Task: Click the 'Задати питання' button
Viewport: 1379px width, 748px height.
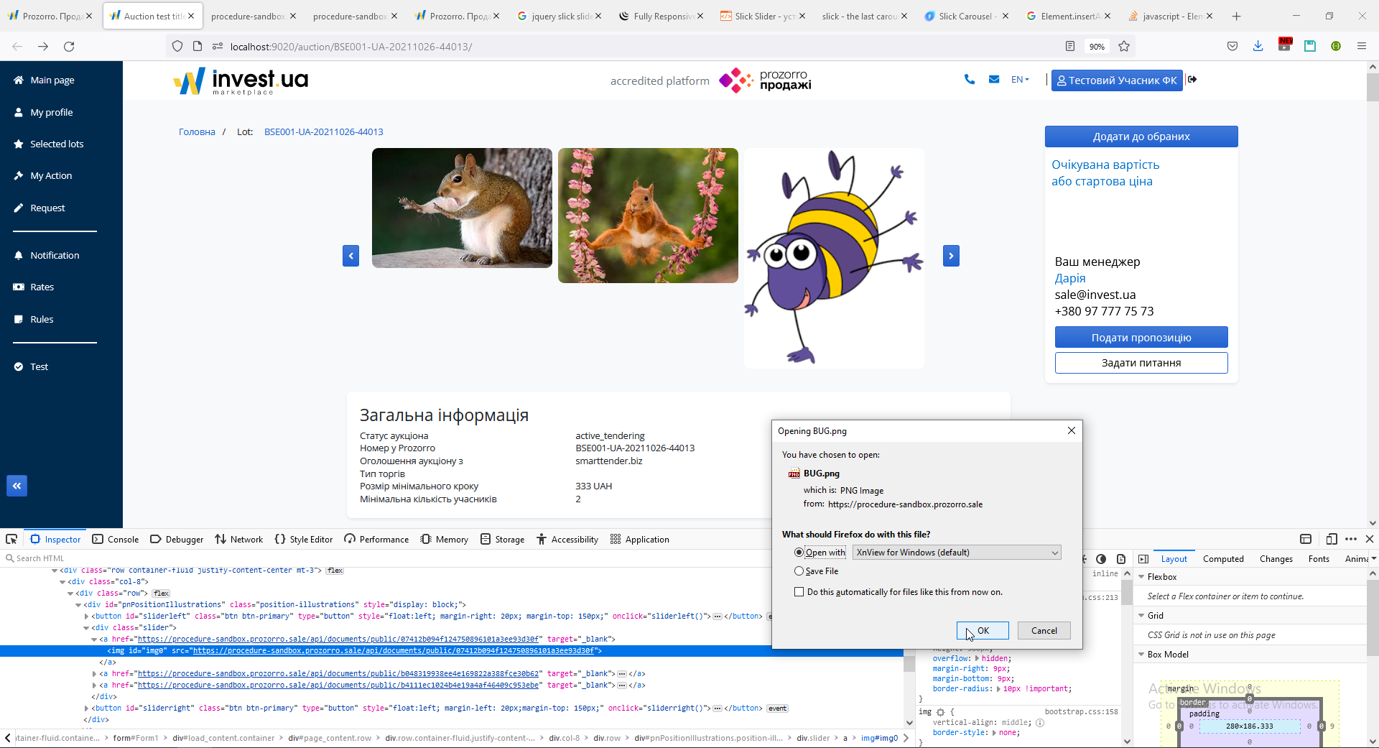Action: point(1141,363)
